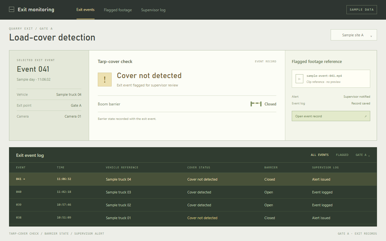Image resolution: width=386 pixels, height=241 pixels.
Task: Click the QUARRY EXIT / GATE A breadcrumb
Action: tap(31, 29)
